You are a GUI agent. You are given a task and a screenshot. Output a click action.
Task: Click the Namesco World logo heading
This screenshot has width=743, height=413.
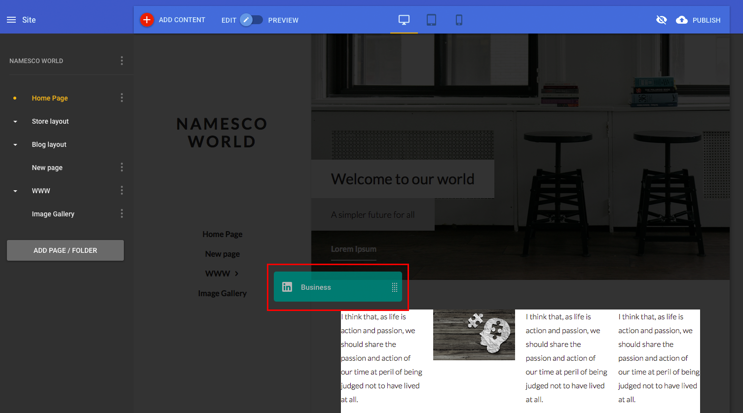tap(222, 133)
